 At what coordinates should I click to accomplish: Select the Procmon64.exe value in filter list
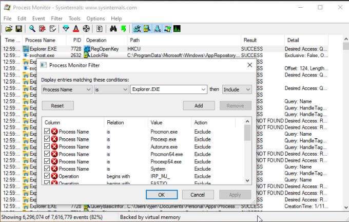166,154
